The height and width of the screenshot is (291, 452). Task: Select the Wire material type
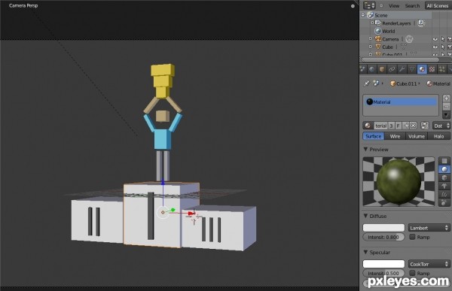[x=395, y=136]
